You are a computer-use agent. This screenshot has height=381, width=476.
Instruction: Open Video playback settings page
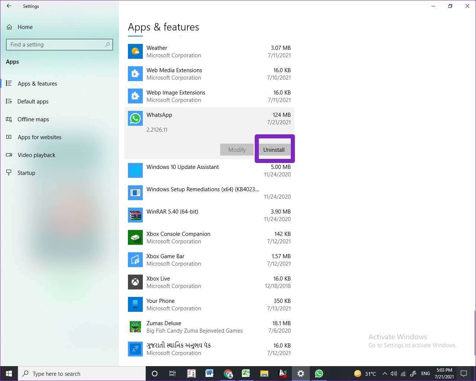coord(36,155)
